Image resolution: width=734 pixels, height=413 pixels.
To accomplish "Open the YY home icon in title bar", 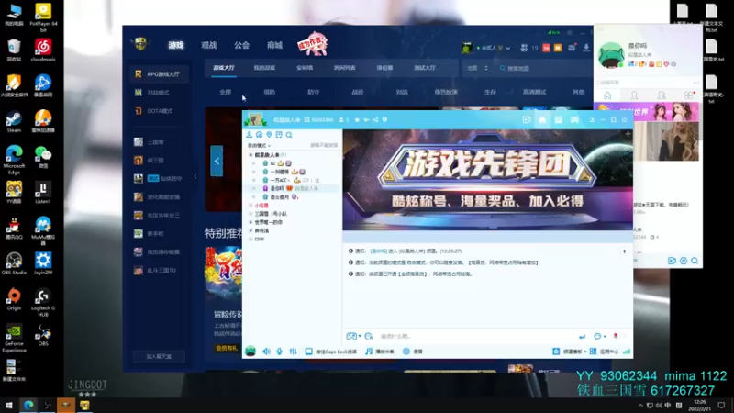I will pyautogui.click(x=542, y=120).
